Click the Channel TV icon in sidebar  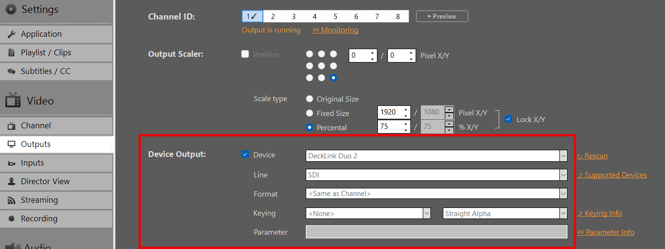(12, 126)
